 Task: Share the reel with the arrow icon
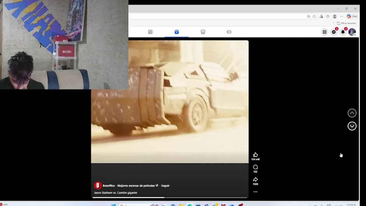point(255,179)
